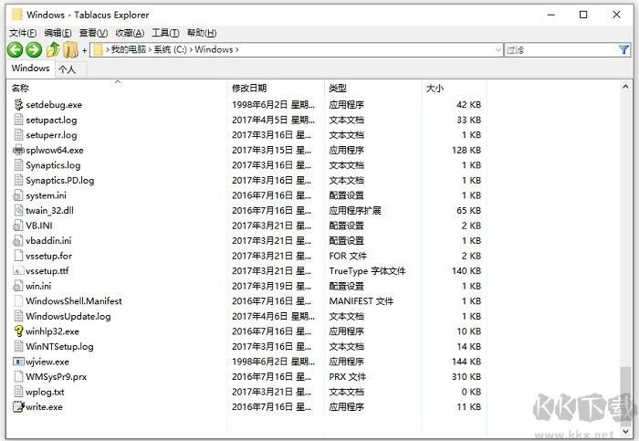Screen dimensions: 639x441
Task: Select the WMSysPr9.prx file icon
Action: point(18,376)
